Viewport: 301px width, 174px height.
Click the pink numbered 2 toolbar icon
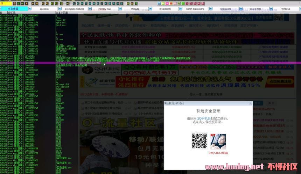191,3
